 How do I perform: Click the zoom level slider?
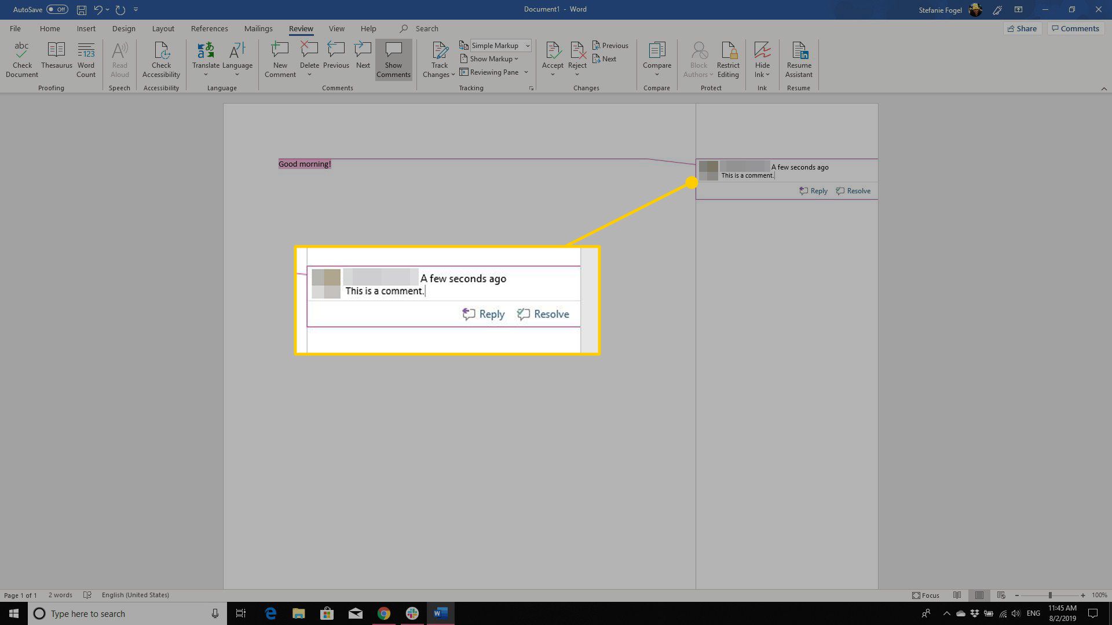(1050, 594)
